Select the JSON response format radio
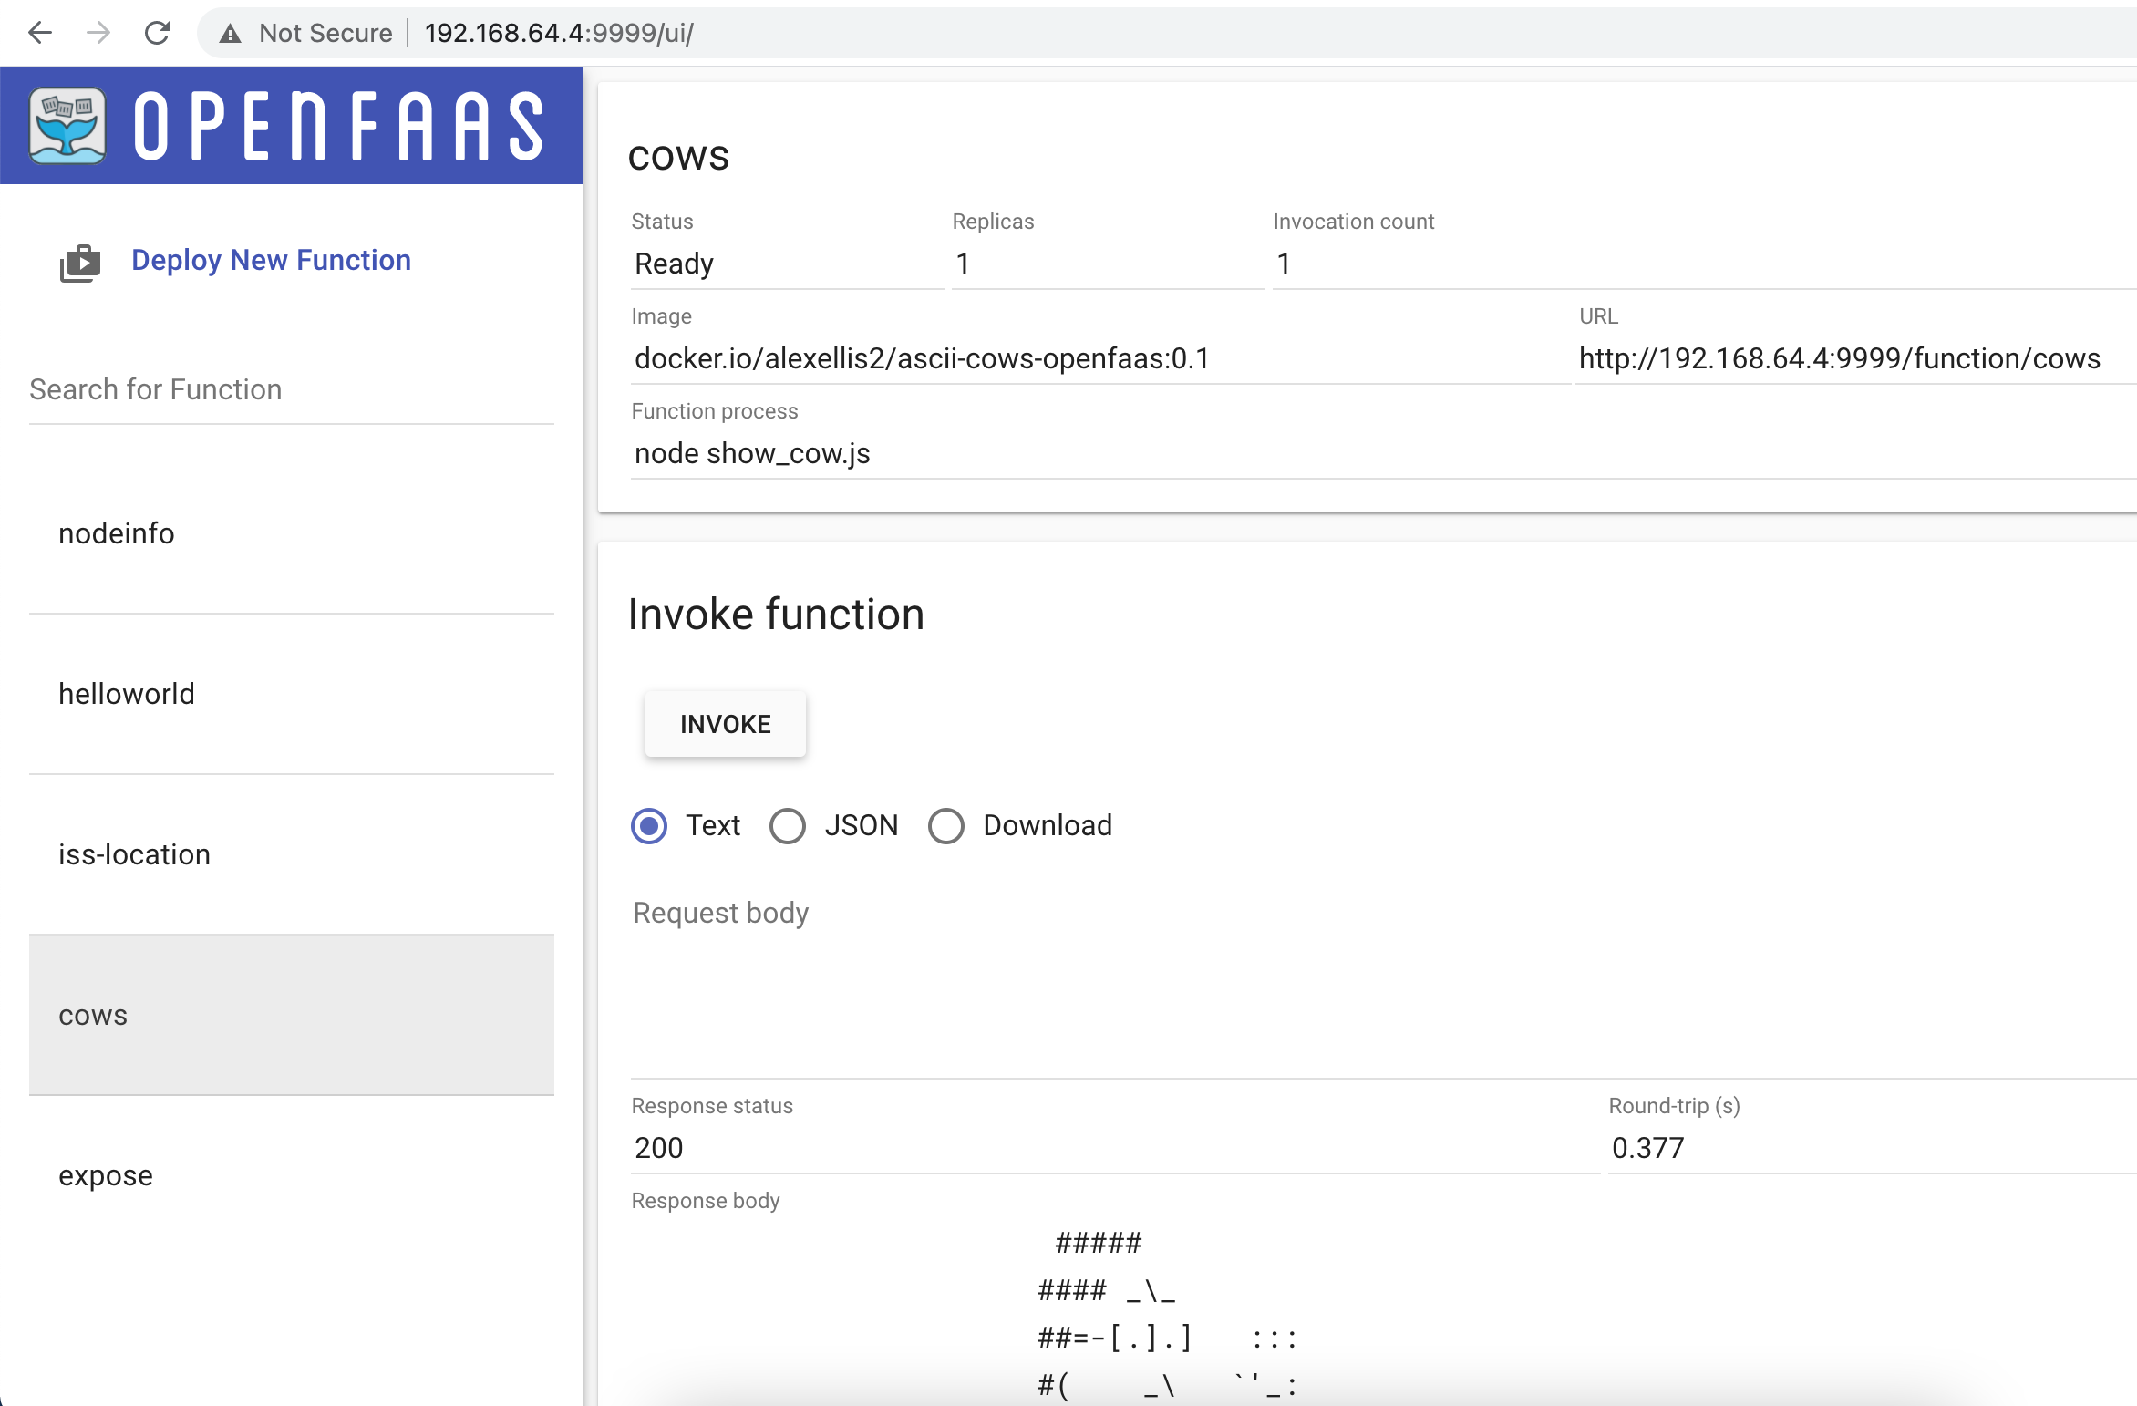Viewport: 2137px width, 1406px height. 788,826
